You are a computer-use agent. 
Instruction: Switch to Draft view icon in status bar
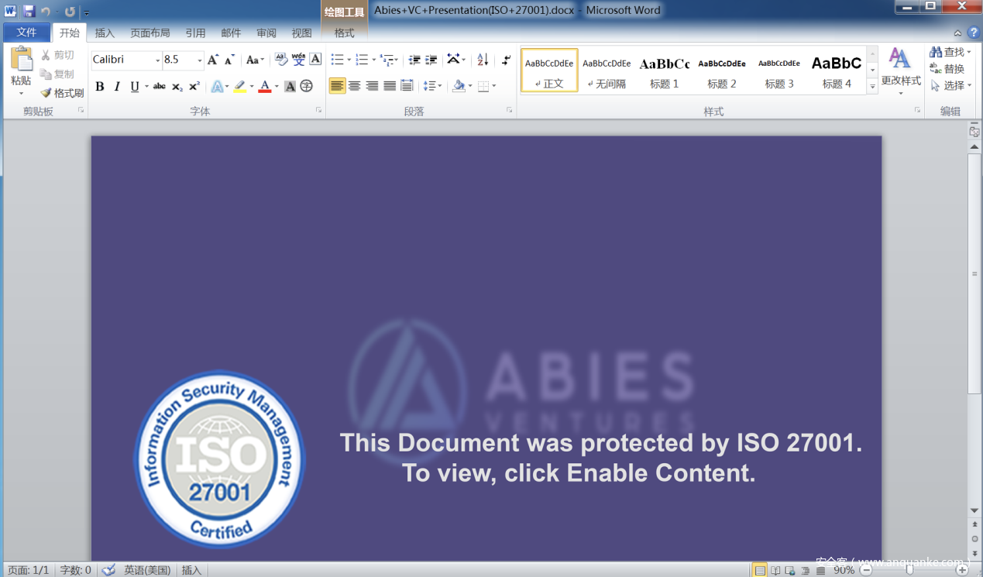820,570
